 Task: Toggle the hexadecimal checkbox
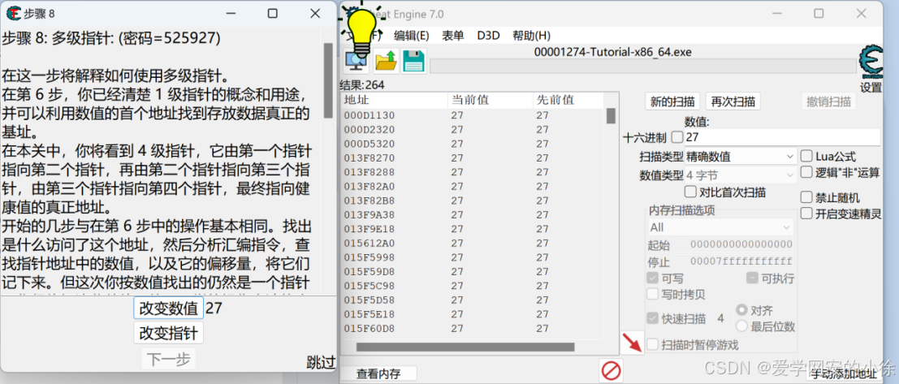(677, 137)
